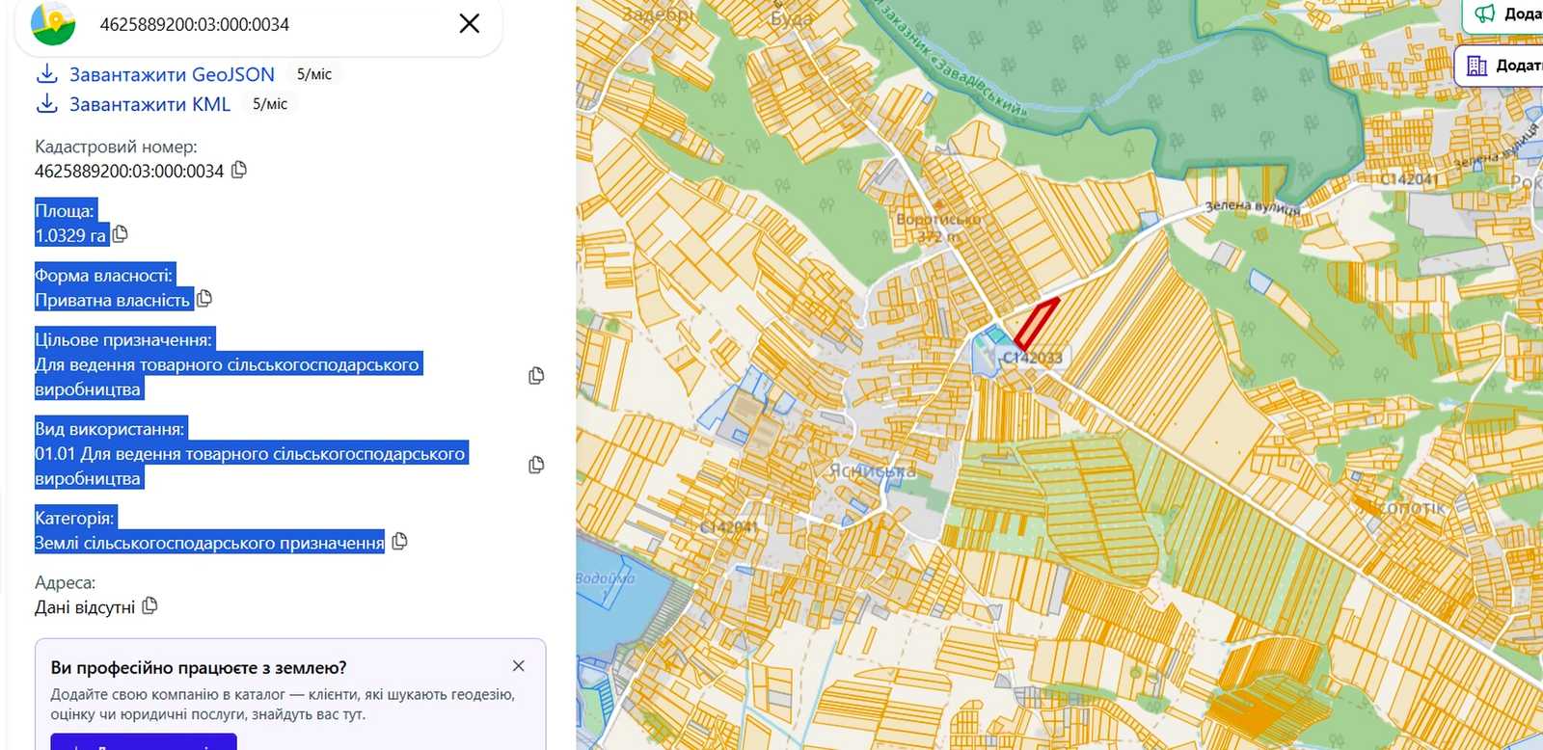The image size is (1543, 750).
Task: Download KML file link
Action: click(149, 104)
